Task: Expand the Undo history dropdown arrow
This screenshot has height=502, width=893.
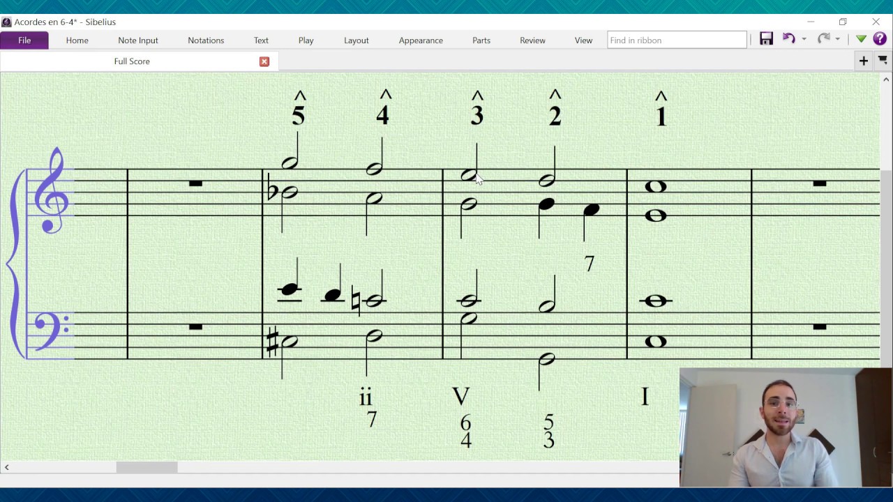Action: pyautogui.click(x=804, y=40)
